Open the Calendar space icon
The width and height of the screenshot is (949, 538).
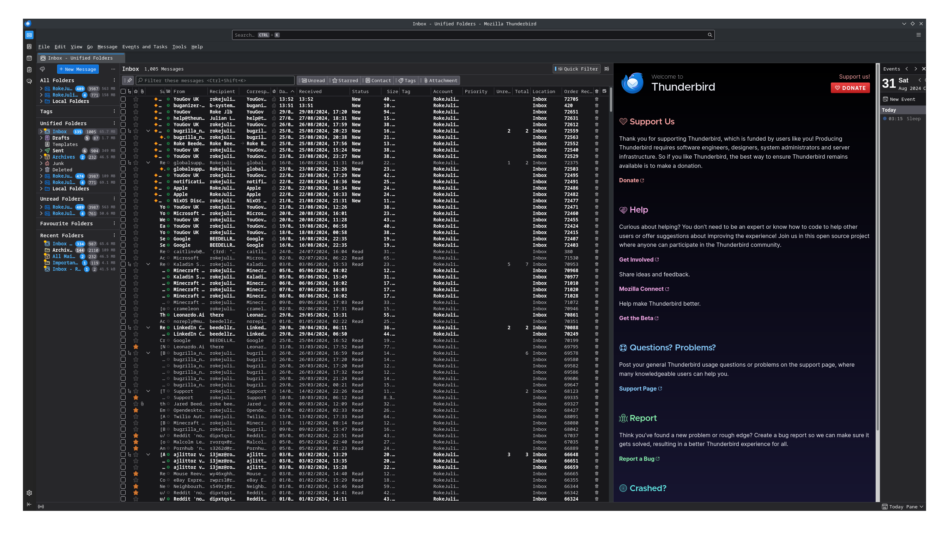pos(29,58)
